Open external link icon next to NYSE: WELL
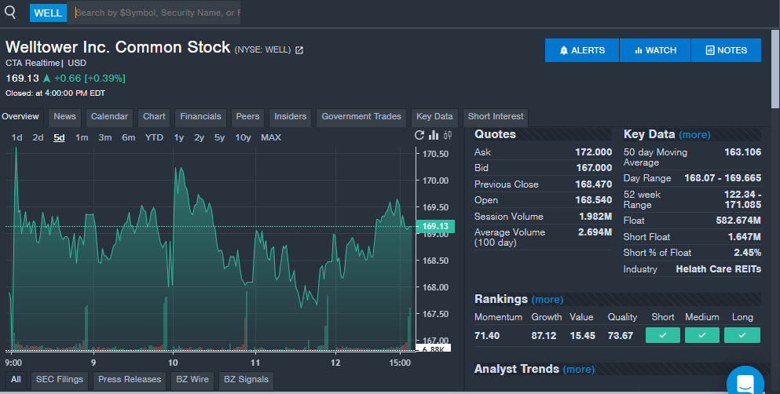Viewport: 780px width, 394px height. tap(299, 50)
